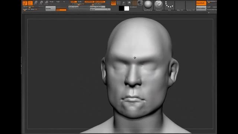Click the ZRemesher button
This screenshot has height=134, width=238.
click(x=201, y=8)
